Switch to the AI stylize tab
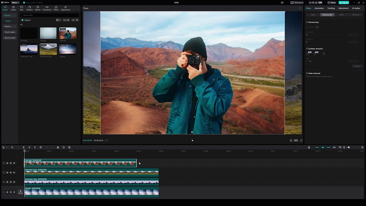The width and height of the screenshot is (366, 206). pos(356,8)
